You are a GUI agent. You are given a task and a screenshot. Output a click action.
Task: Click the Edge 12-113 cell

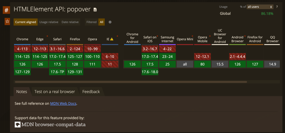pos(40,49)
